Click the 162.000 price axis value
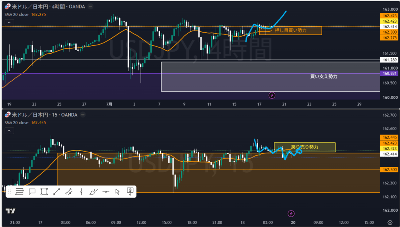The width and height of the screenshot is (400, 227). pos(390,211)
